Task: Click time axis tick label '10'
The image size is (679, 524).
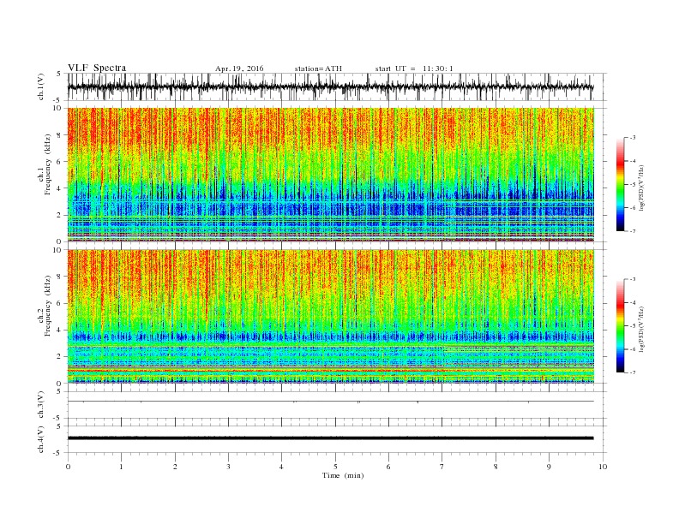Action: 603,467
